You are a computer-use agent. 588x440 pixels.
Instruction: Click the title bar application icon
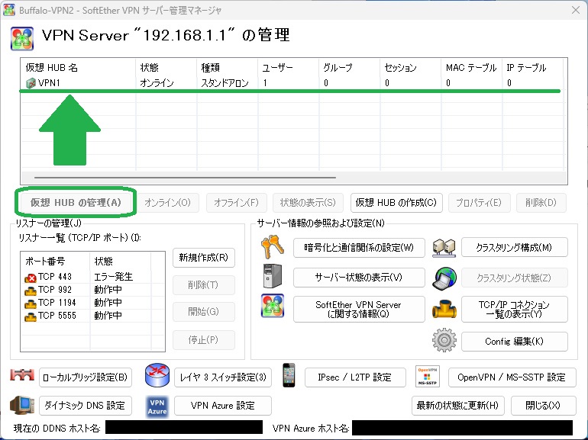[x=8, y=10]
